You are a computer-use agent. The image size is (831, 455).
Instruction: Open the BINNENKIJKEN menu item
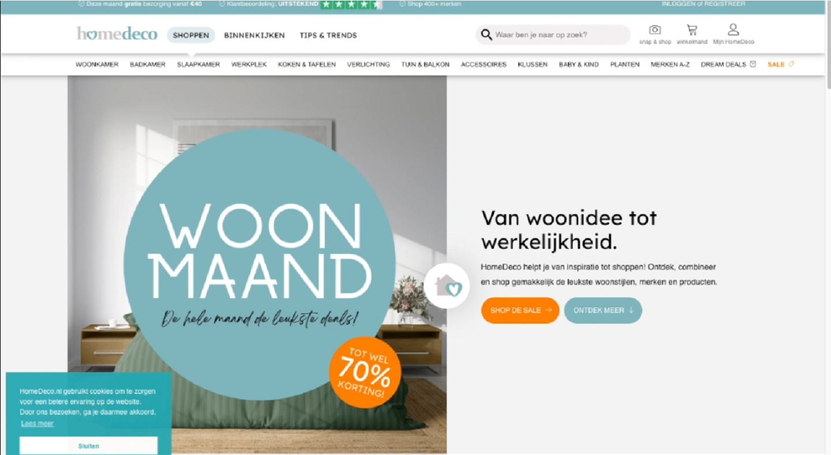(x=254, y=35)
